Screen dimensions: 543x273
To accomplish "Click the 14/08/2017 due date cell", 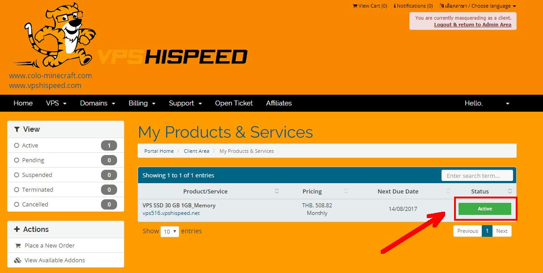I will click(x=403, y=209).
